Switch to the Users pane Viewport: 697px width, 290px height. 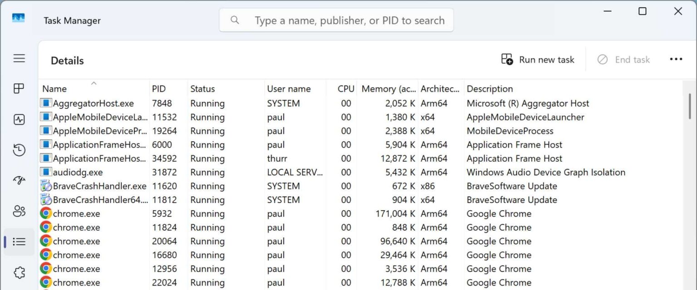19,211
